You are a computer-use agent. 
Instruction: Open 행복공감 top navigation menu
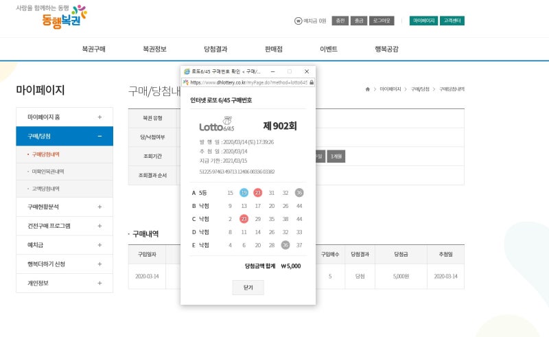[x=386, y=49]
